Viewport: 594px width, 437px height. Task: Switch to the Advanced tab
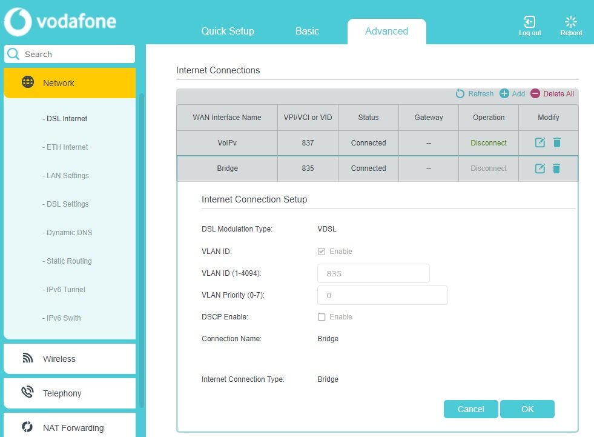[387, 31]
